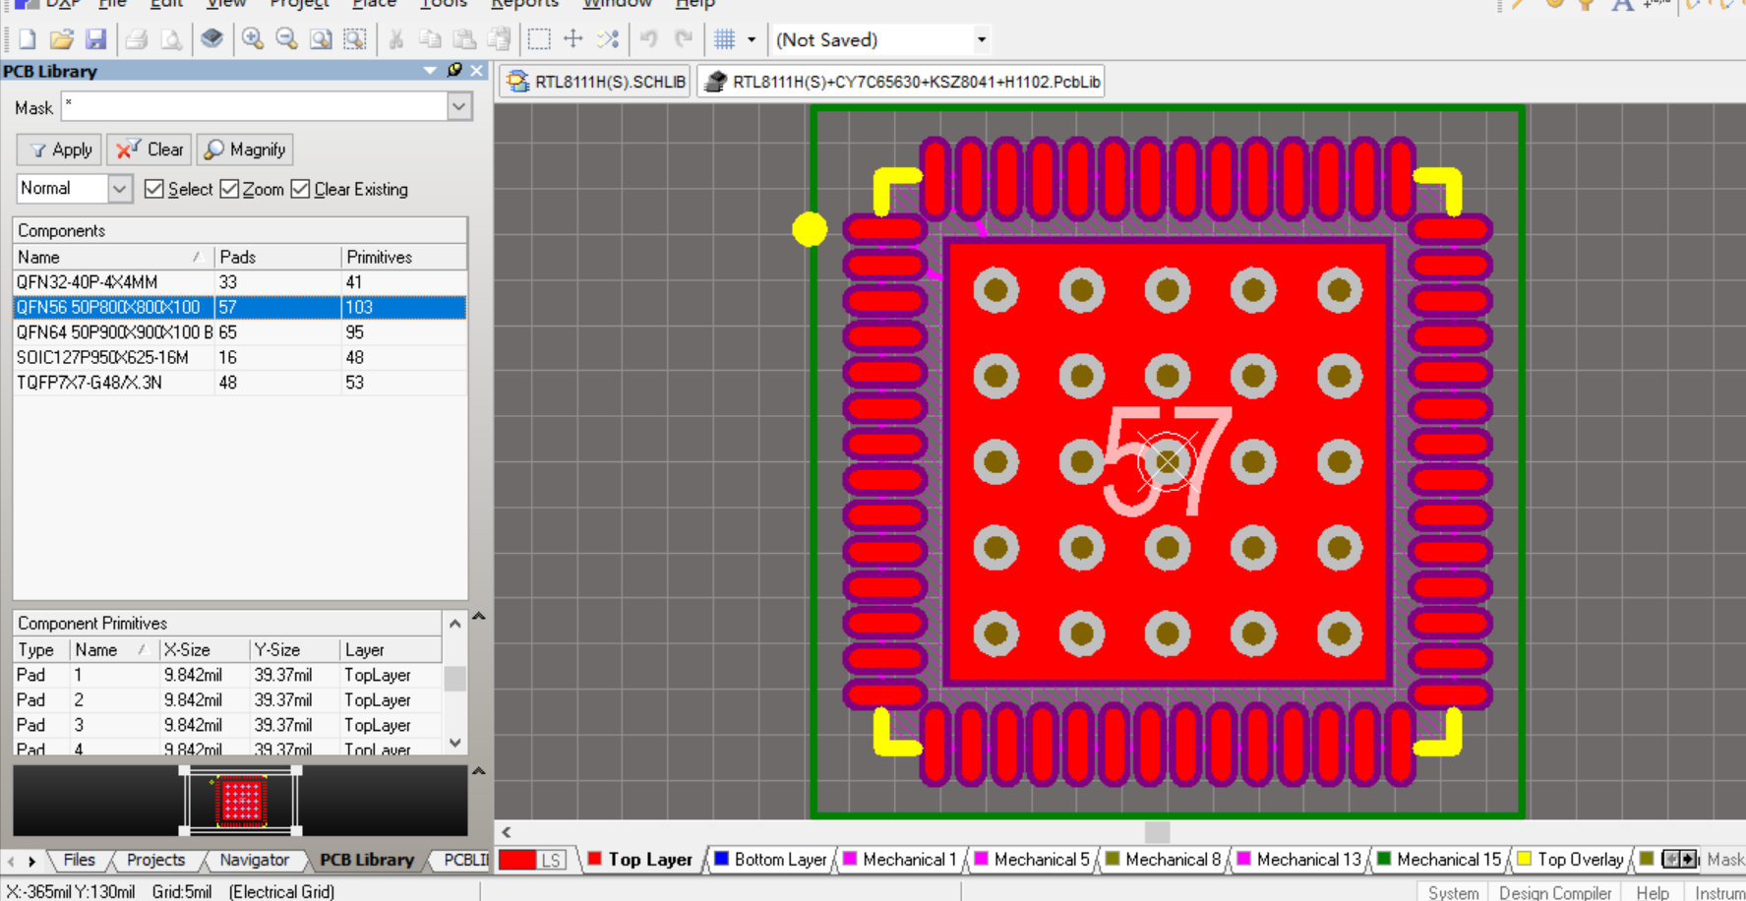The width and height of the screenshot is (1746, 901).
Task: Click the Mask filter input field
Action: (x=255, y=106)
